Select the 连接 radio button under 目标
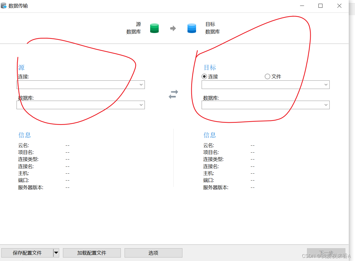Viewport: 355px width, 261px height. (x=204, y=77)
